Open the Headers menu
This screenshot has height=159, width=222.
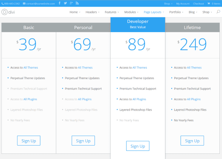tap(92, 12)
